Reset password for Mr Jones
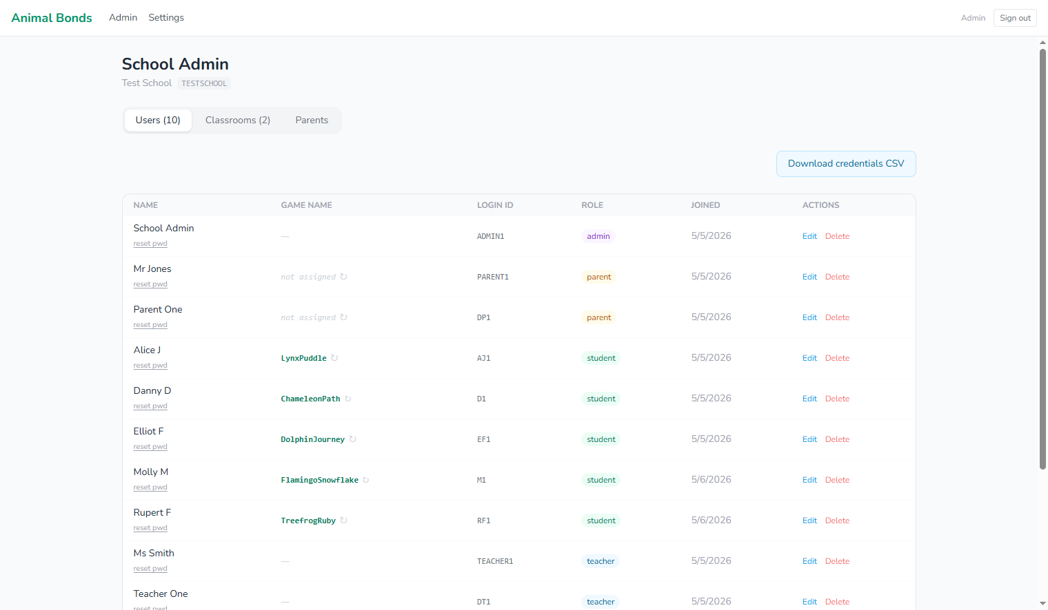Viewport: 1048px width, 610px height. 150,284
